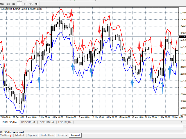Click journal scrollbar up arrow
This screenshot has width=186, height=139.
185,127
